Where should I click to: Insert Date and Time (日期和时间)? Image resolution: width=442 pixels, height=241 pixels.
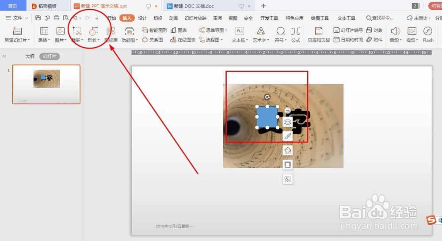pyautogui.click(x=348, y=40)
